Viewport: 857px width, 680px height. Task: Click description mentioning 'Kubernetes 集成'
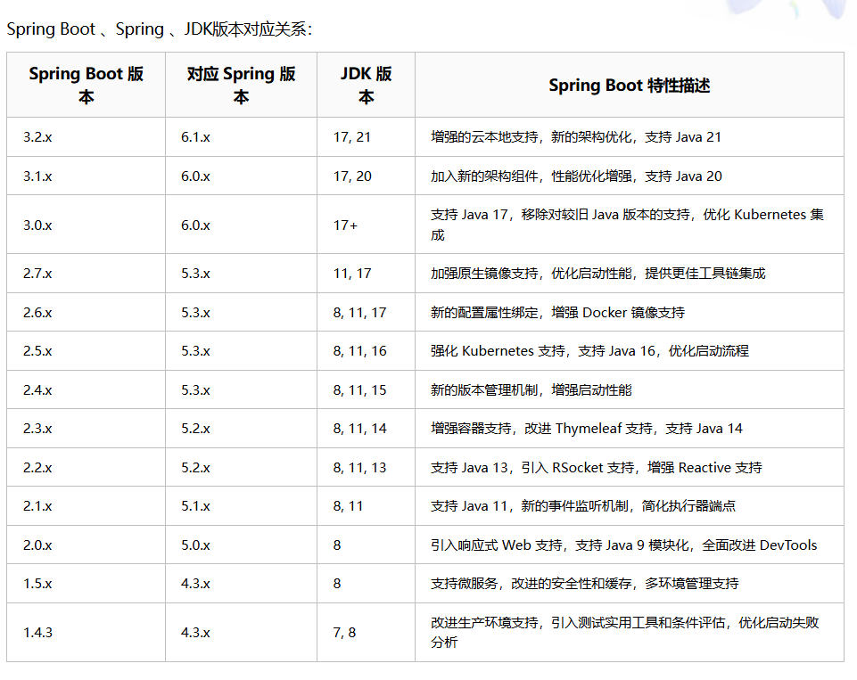coord(628,225)
